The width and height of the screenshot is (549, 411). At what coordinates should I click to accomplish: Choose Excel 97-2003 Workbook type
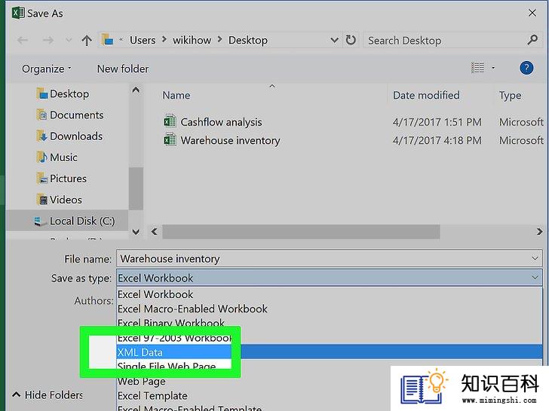[x=174, y=338]
